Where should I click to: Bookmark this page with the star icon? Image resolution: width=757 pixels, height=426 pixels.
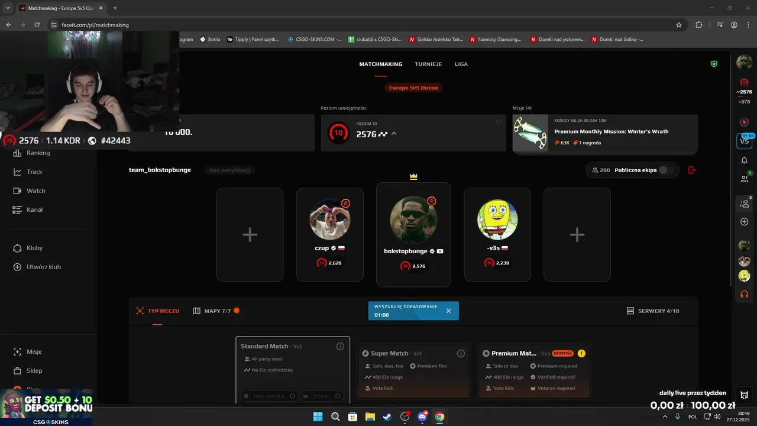tap(679, 25)
